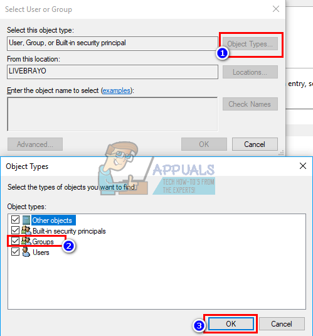Cancel the Object Types dialog

tap(282, 324)
